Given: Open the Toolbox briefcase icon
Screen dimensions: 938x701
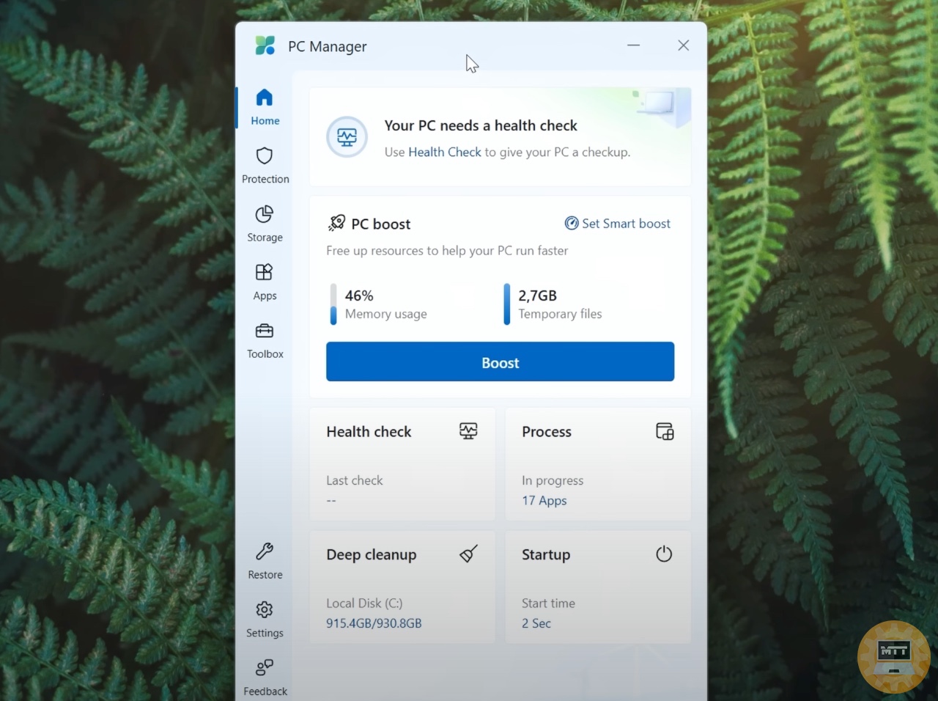Looking at the screenshot, I should tap(265, 331).
